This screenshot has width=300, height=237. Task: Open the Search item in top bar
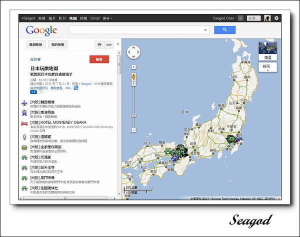point(41,18)
